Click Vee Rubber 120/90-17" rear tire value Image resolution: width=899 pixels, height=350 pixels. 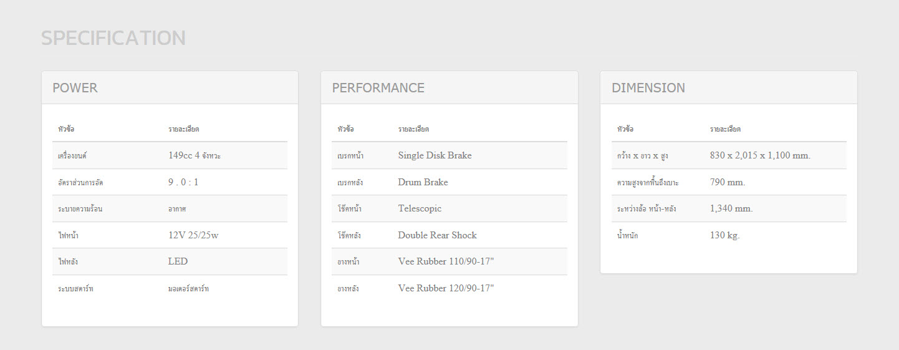(446, 288)
